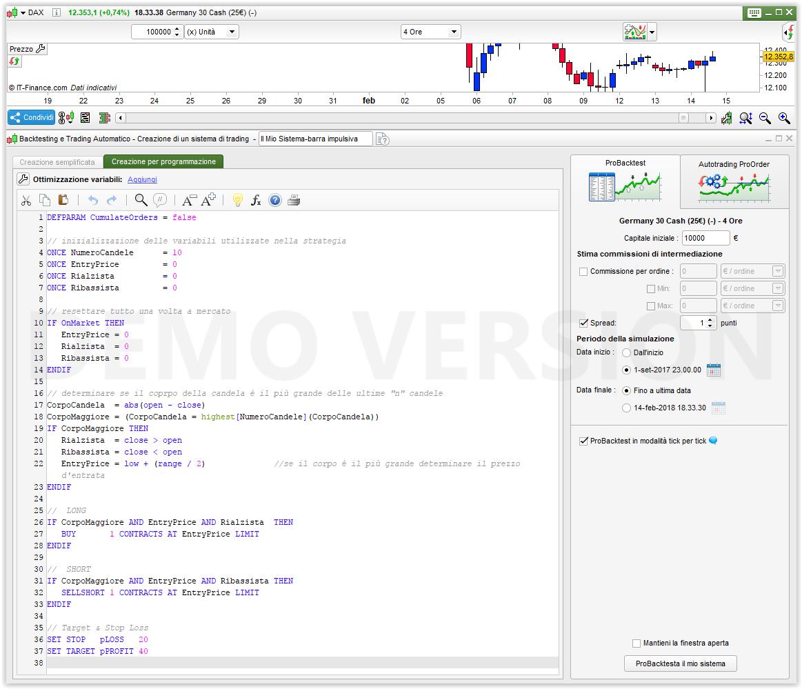Toggle the Min commission checkbox

[650, 289]
